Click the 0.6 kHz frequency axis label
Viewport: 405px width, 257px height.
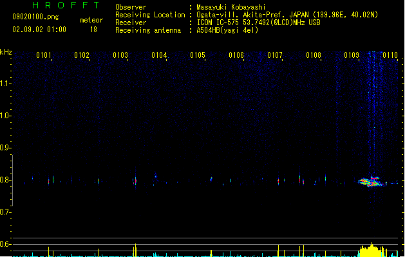pyautogui.click(x=5, y=244)
